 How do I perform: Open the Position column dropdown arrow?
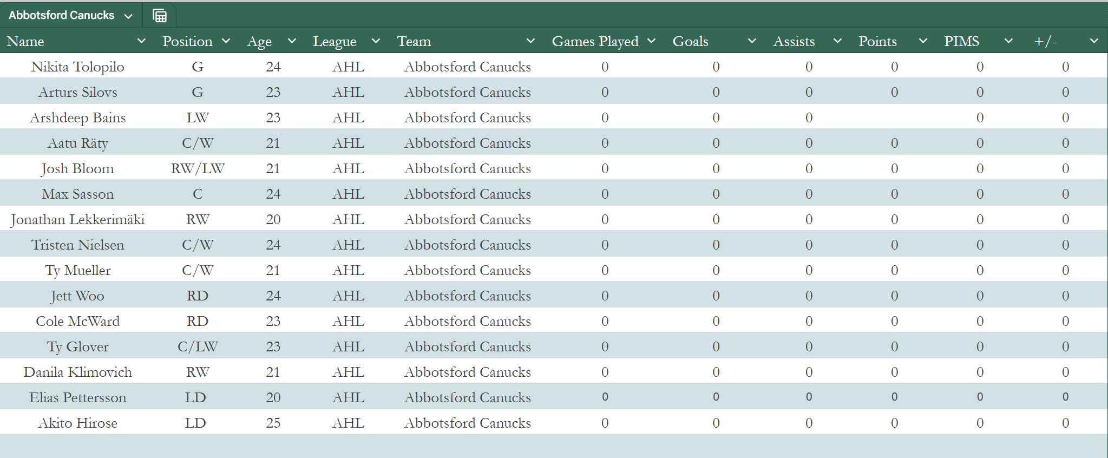tap(226, 41)
